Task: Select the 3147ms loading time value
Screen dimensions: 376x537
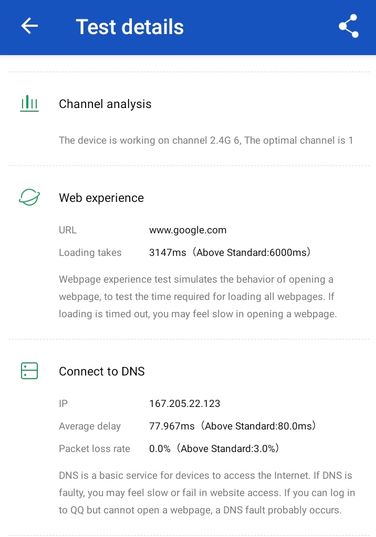Action: tap(168, 253)
